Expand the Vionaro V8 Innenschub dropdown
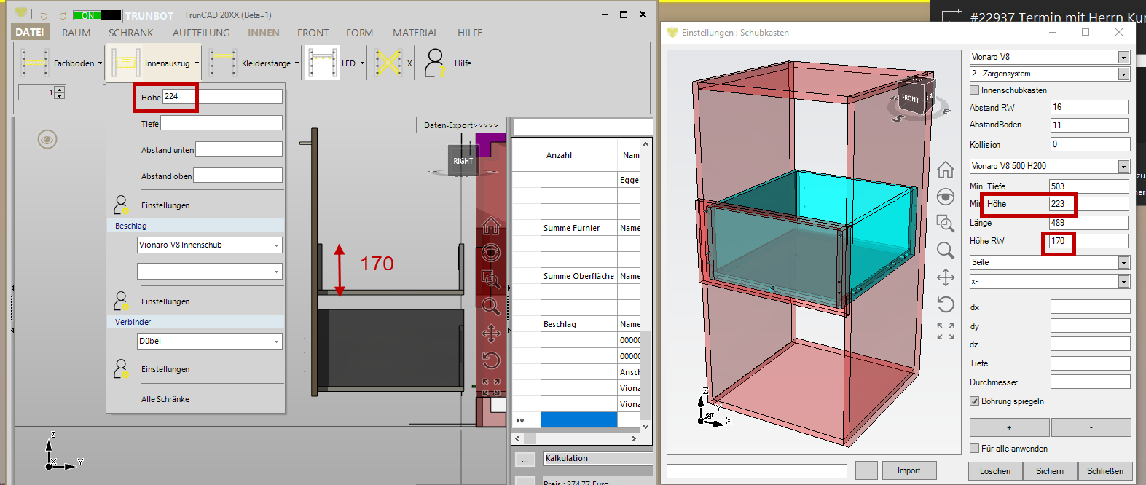Screen dimensions: 1146x485 click(276, 245)
